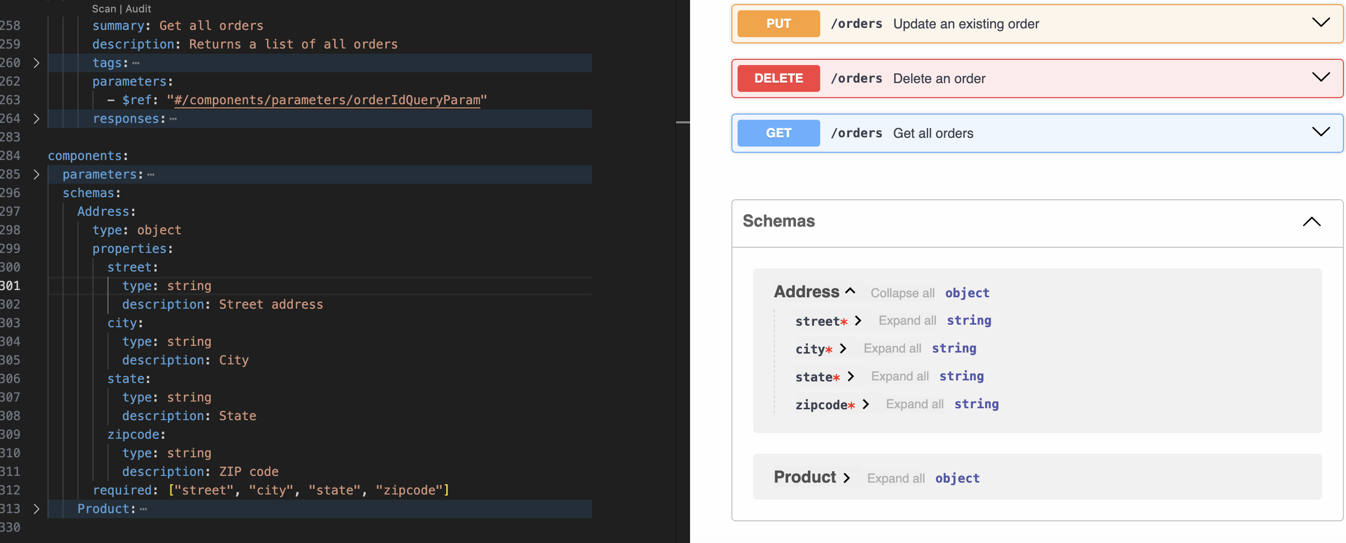1346x543 pixels.
Task: Expand the zipcode property arrow
Action: pos(866,404)
